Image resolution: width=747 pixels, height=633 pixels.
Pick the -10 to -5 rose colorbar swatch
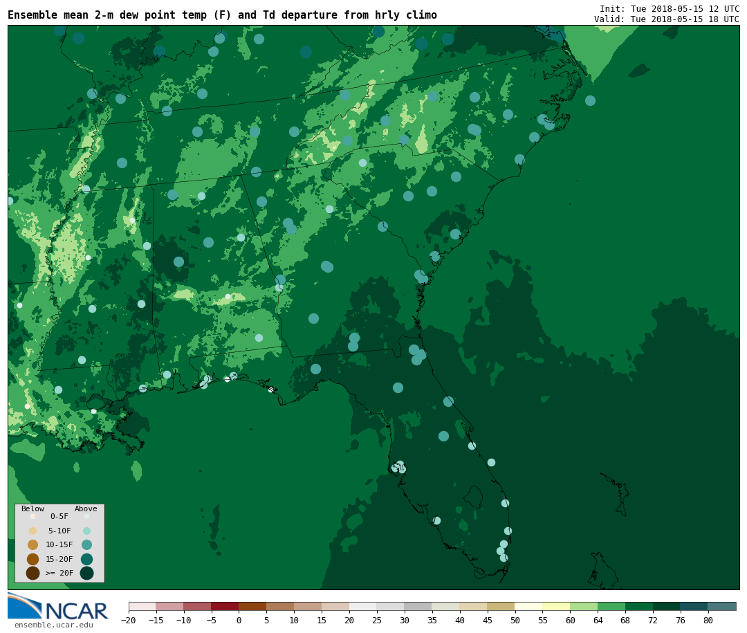(x=198, y=606)
